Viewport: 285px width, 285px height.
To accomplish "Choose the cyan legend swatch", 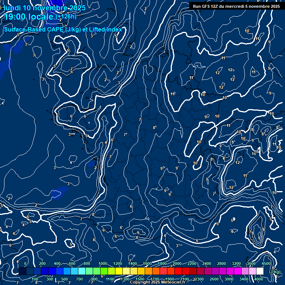I will click(x=82, y=271).
